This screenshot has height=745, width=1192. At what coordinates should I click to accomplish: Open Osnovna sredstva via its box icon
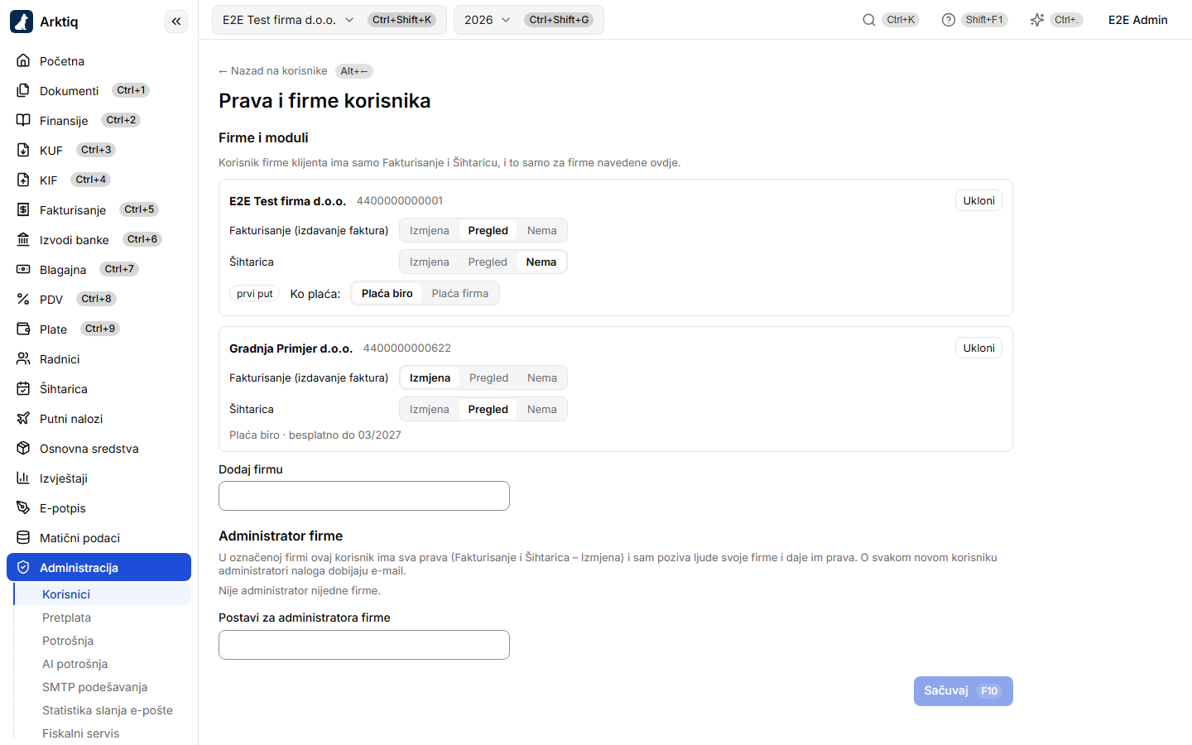23,448
